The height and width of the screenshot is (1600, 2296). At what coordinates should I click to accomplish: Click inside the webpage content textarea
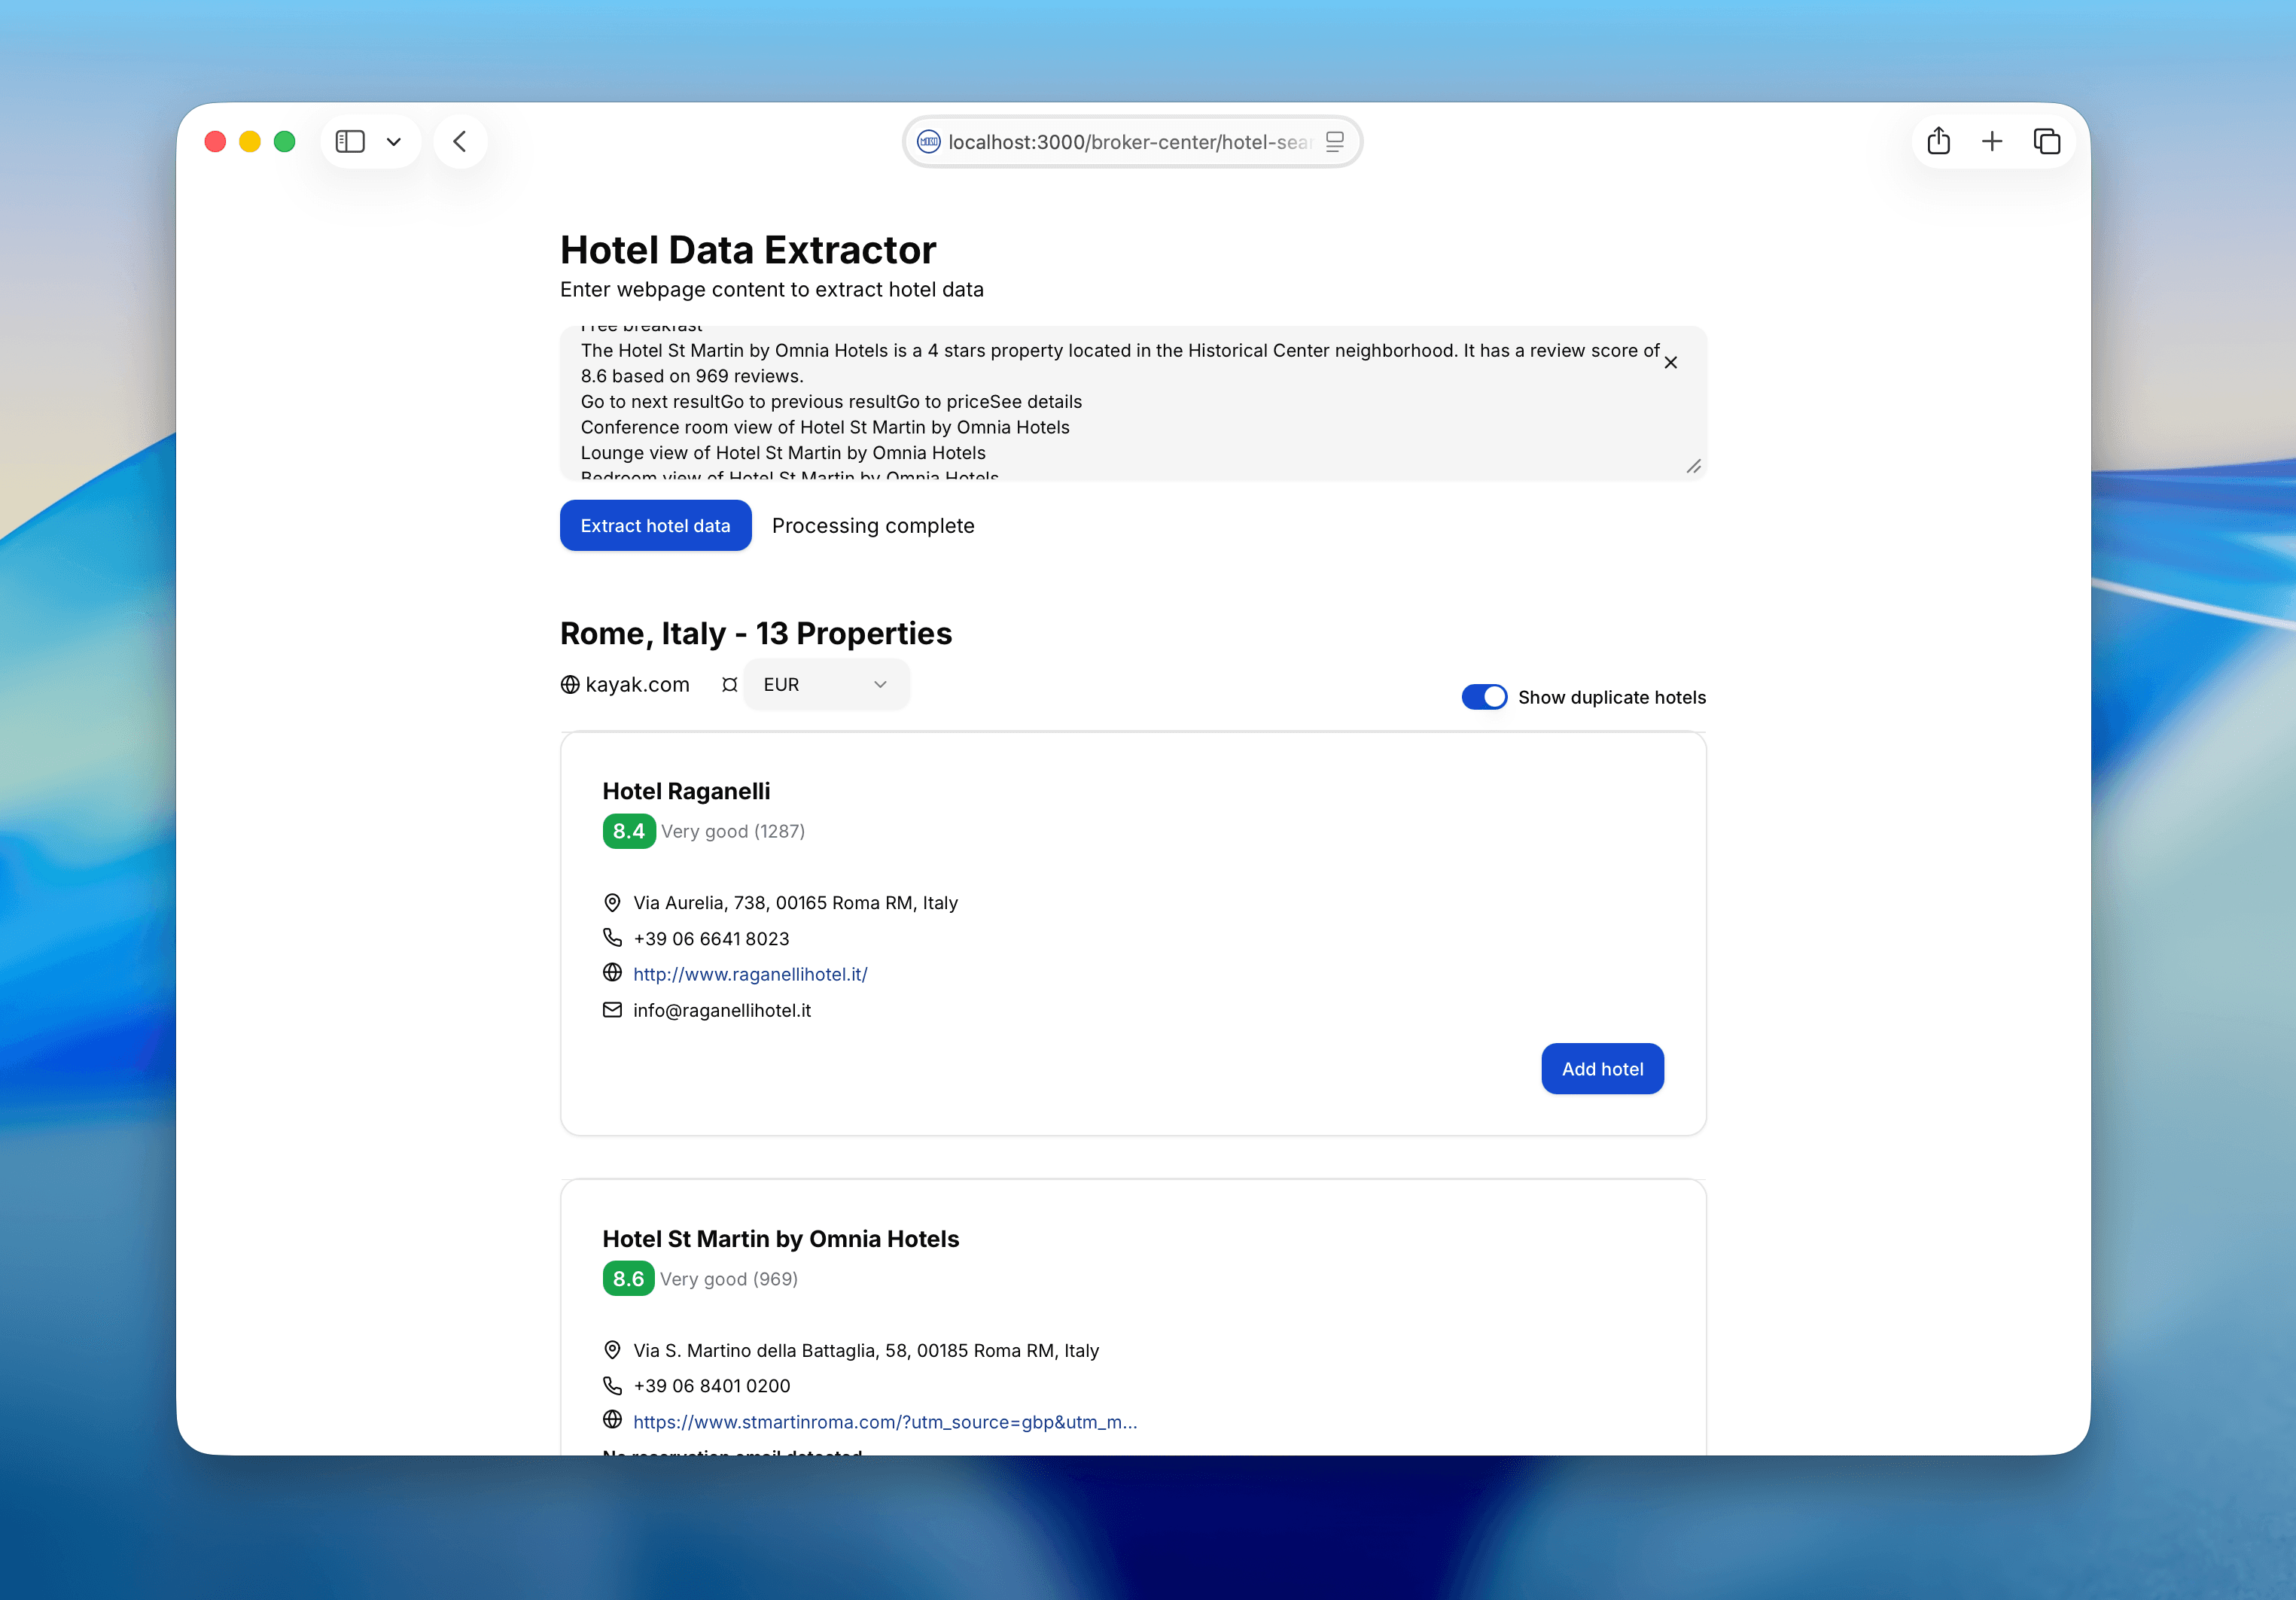pyautogui.click(x=1133, y=403)
